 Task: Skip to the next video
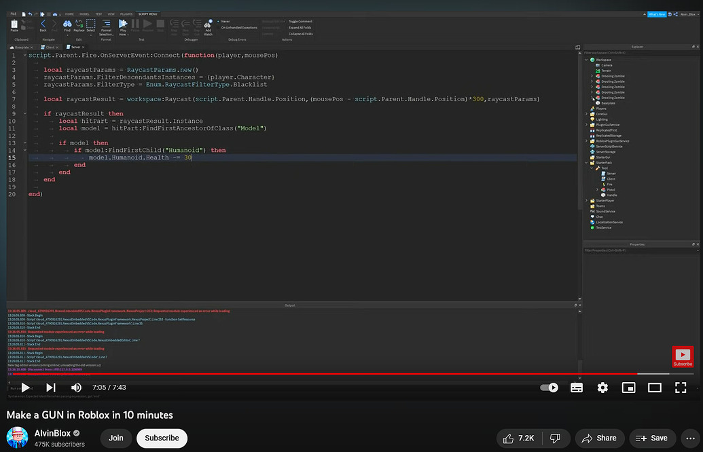coord(51,388)
